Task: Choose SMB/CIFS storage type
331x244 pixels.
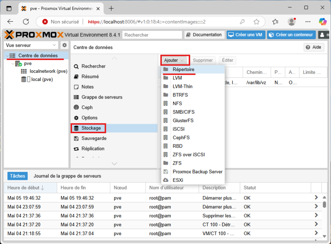Action: [193, 112]
